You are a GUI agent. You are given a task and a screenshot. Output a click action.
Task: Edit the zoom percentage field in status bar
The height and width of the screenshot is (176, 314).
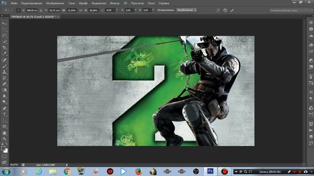pyautogui.click(x=14, y=165)
